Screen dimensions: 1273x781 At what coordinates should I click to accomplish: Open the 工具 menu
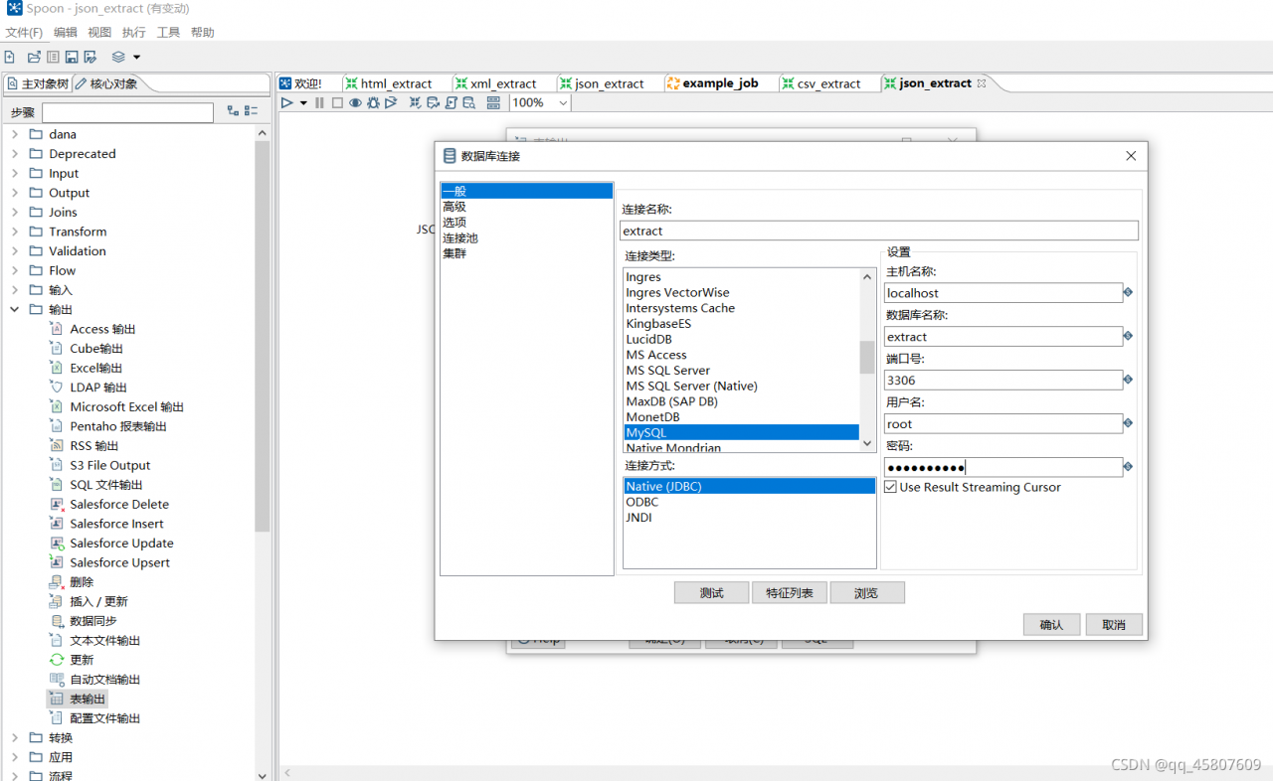pyautogui.click(x=168, y=32)
